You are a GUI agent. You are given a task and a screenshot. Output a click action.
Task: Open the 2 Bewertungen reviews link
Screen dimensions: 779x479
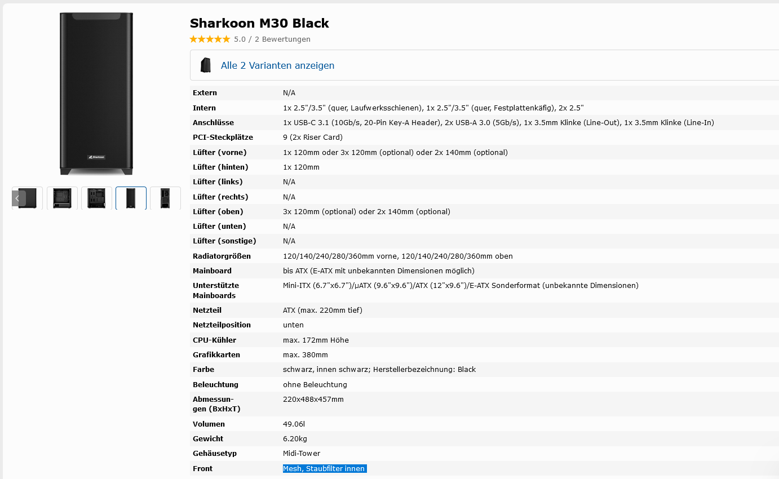[282, 39]
